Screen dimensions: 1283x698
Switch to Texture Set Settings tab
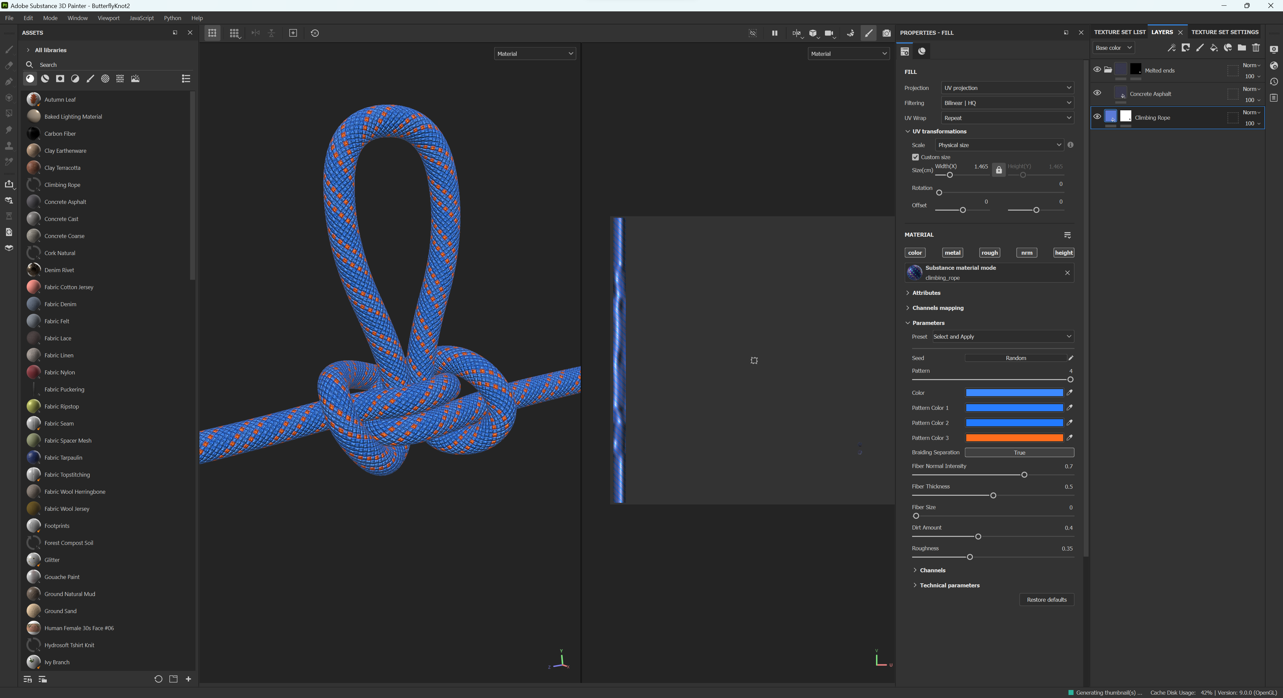point(1225,32)
